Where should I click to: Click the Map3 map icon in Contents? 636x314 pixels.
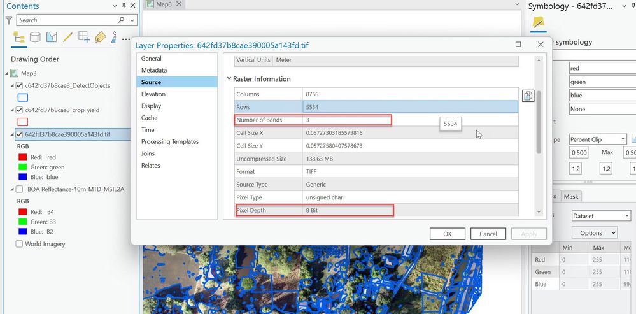point(14,73)
